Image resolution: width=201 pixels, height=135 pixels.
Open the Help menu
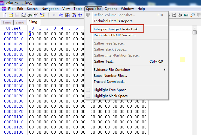[x=141, y=9]
